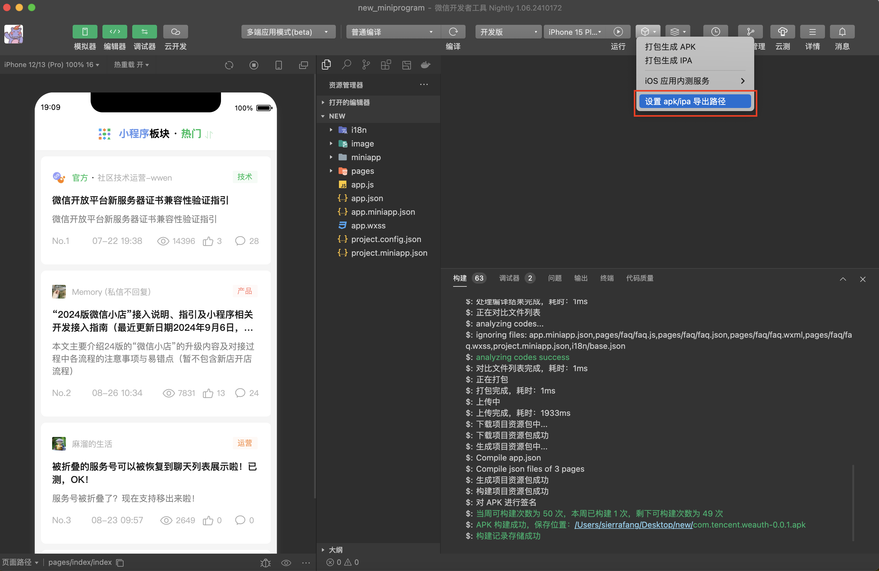Expand 打开的编辑器 section

379,102
